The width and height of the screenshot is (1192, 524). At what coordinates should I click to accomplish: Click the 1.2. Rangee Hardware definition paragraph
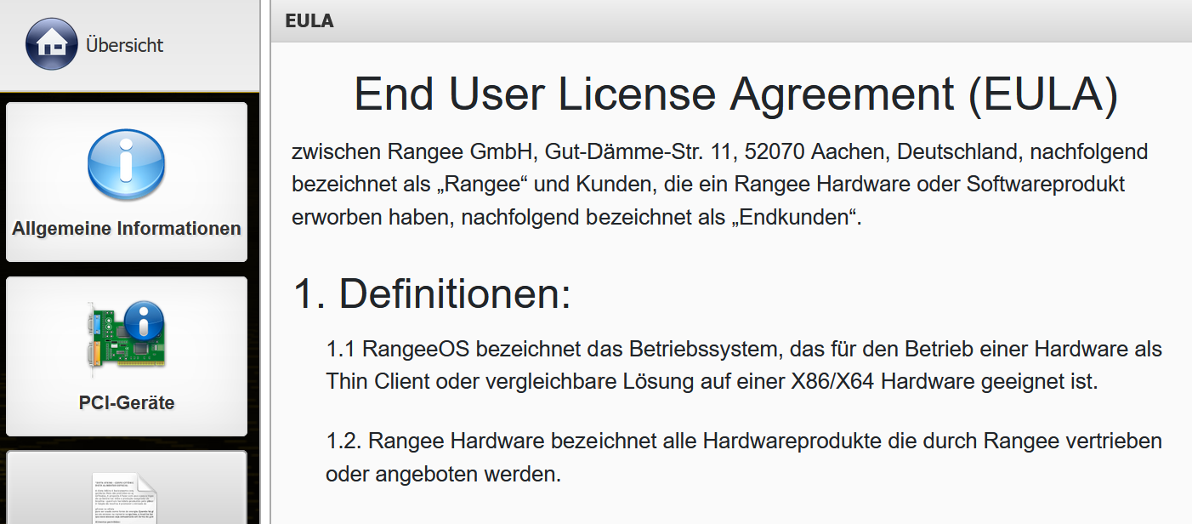pyautogui.click(x=744, y=458)
